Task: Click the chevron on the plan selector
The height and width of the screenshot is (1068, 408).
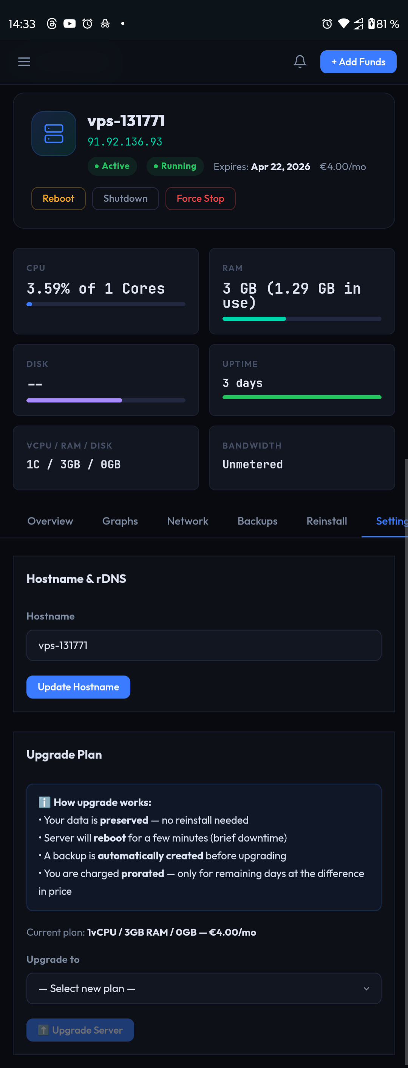Action: [x=366, y=988]
